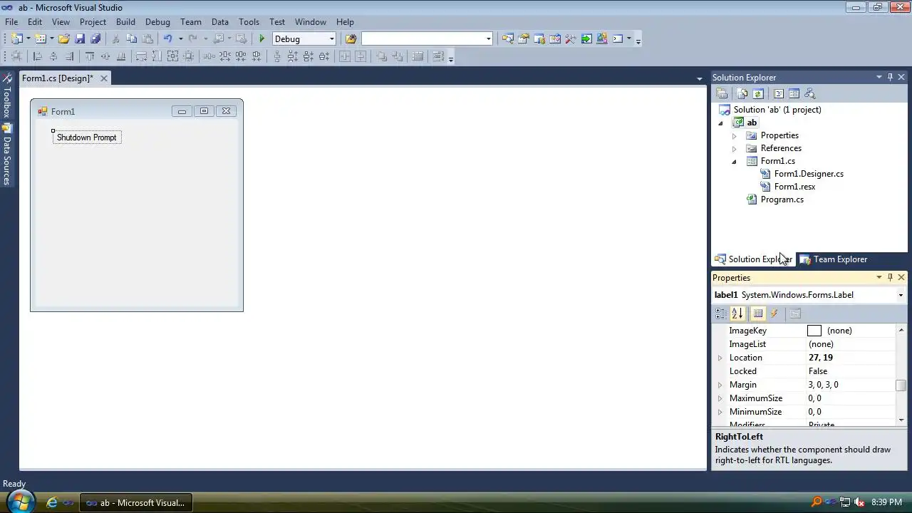Click View Code icon in Solution Explorer

pyautogui.click(x=779, y=93)
